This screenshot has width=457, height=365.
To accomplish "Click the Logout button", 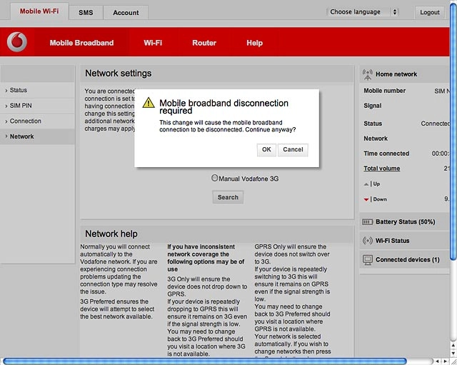I will [430, 12].
